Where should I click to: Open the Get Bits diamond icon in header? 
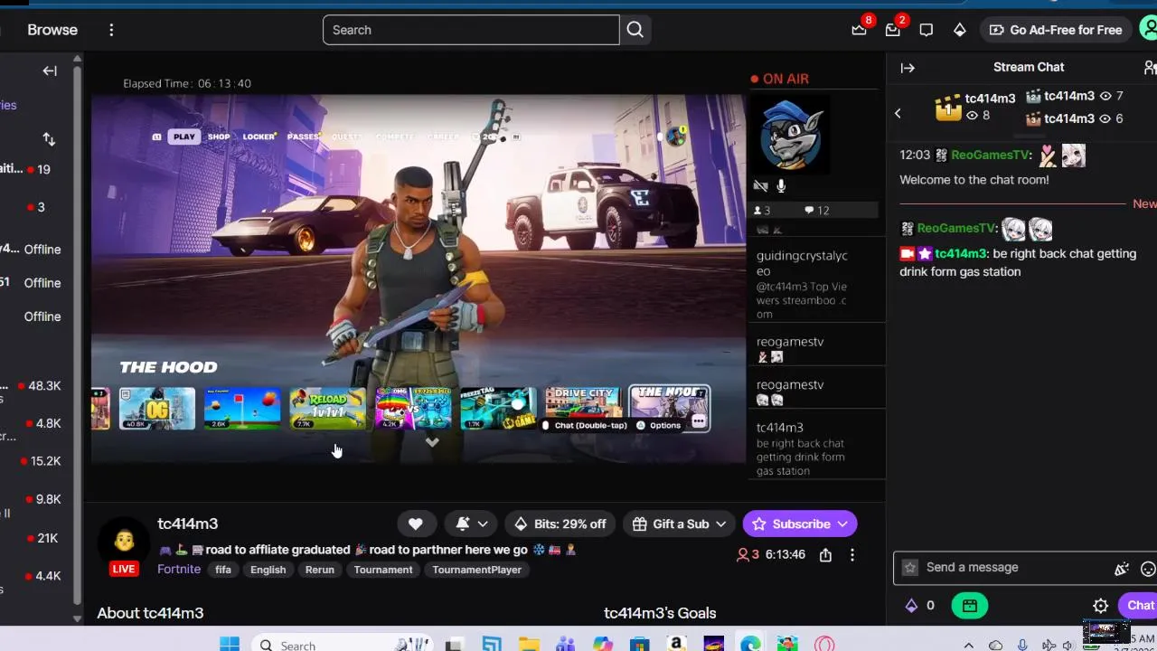(x=959, y=30)
